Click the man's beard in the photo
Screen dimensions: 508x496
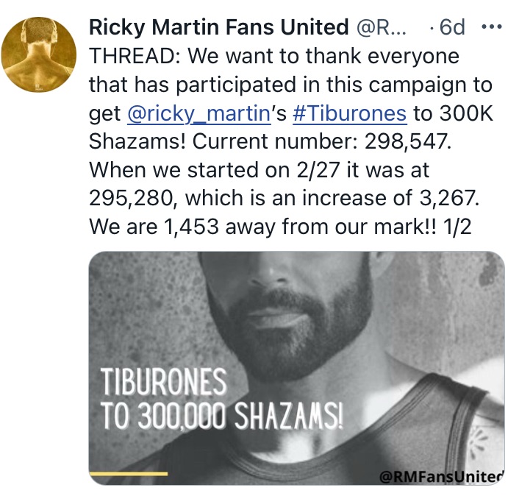(x=294, y=324)
